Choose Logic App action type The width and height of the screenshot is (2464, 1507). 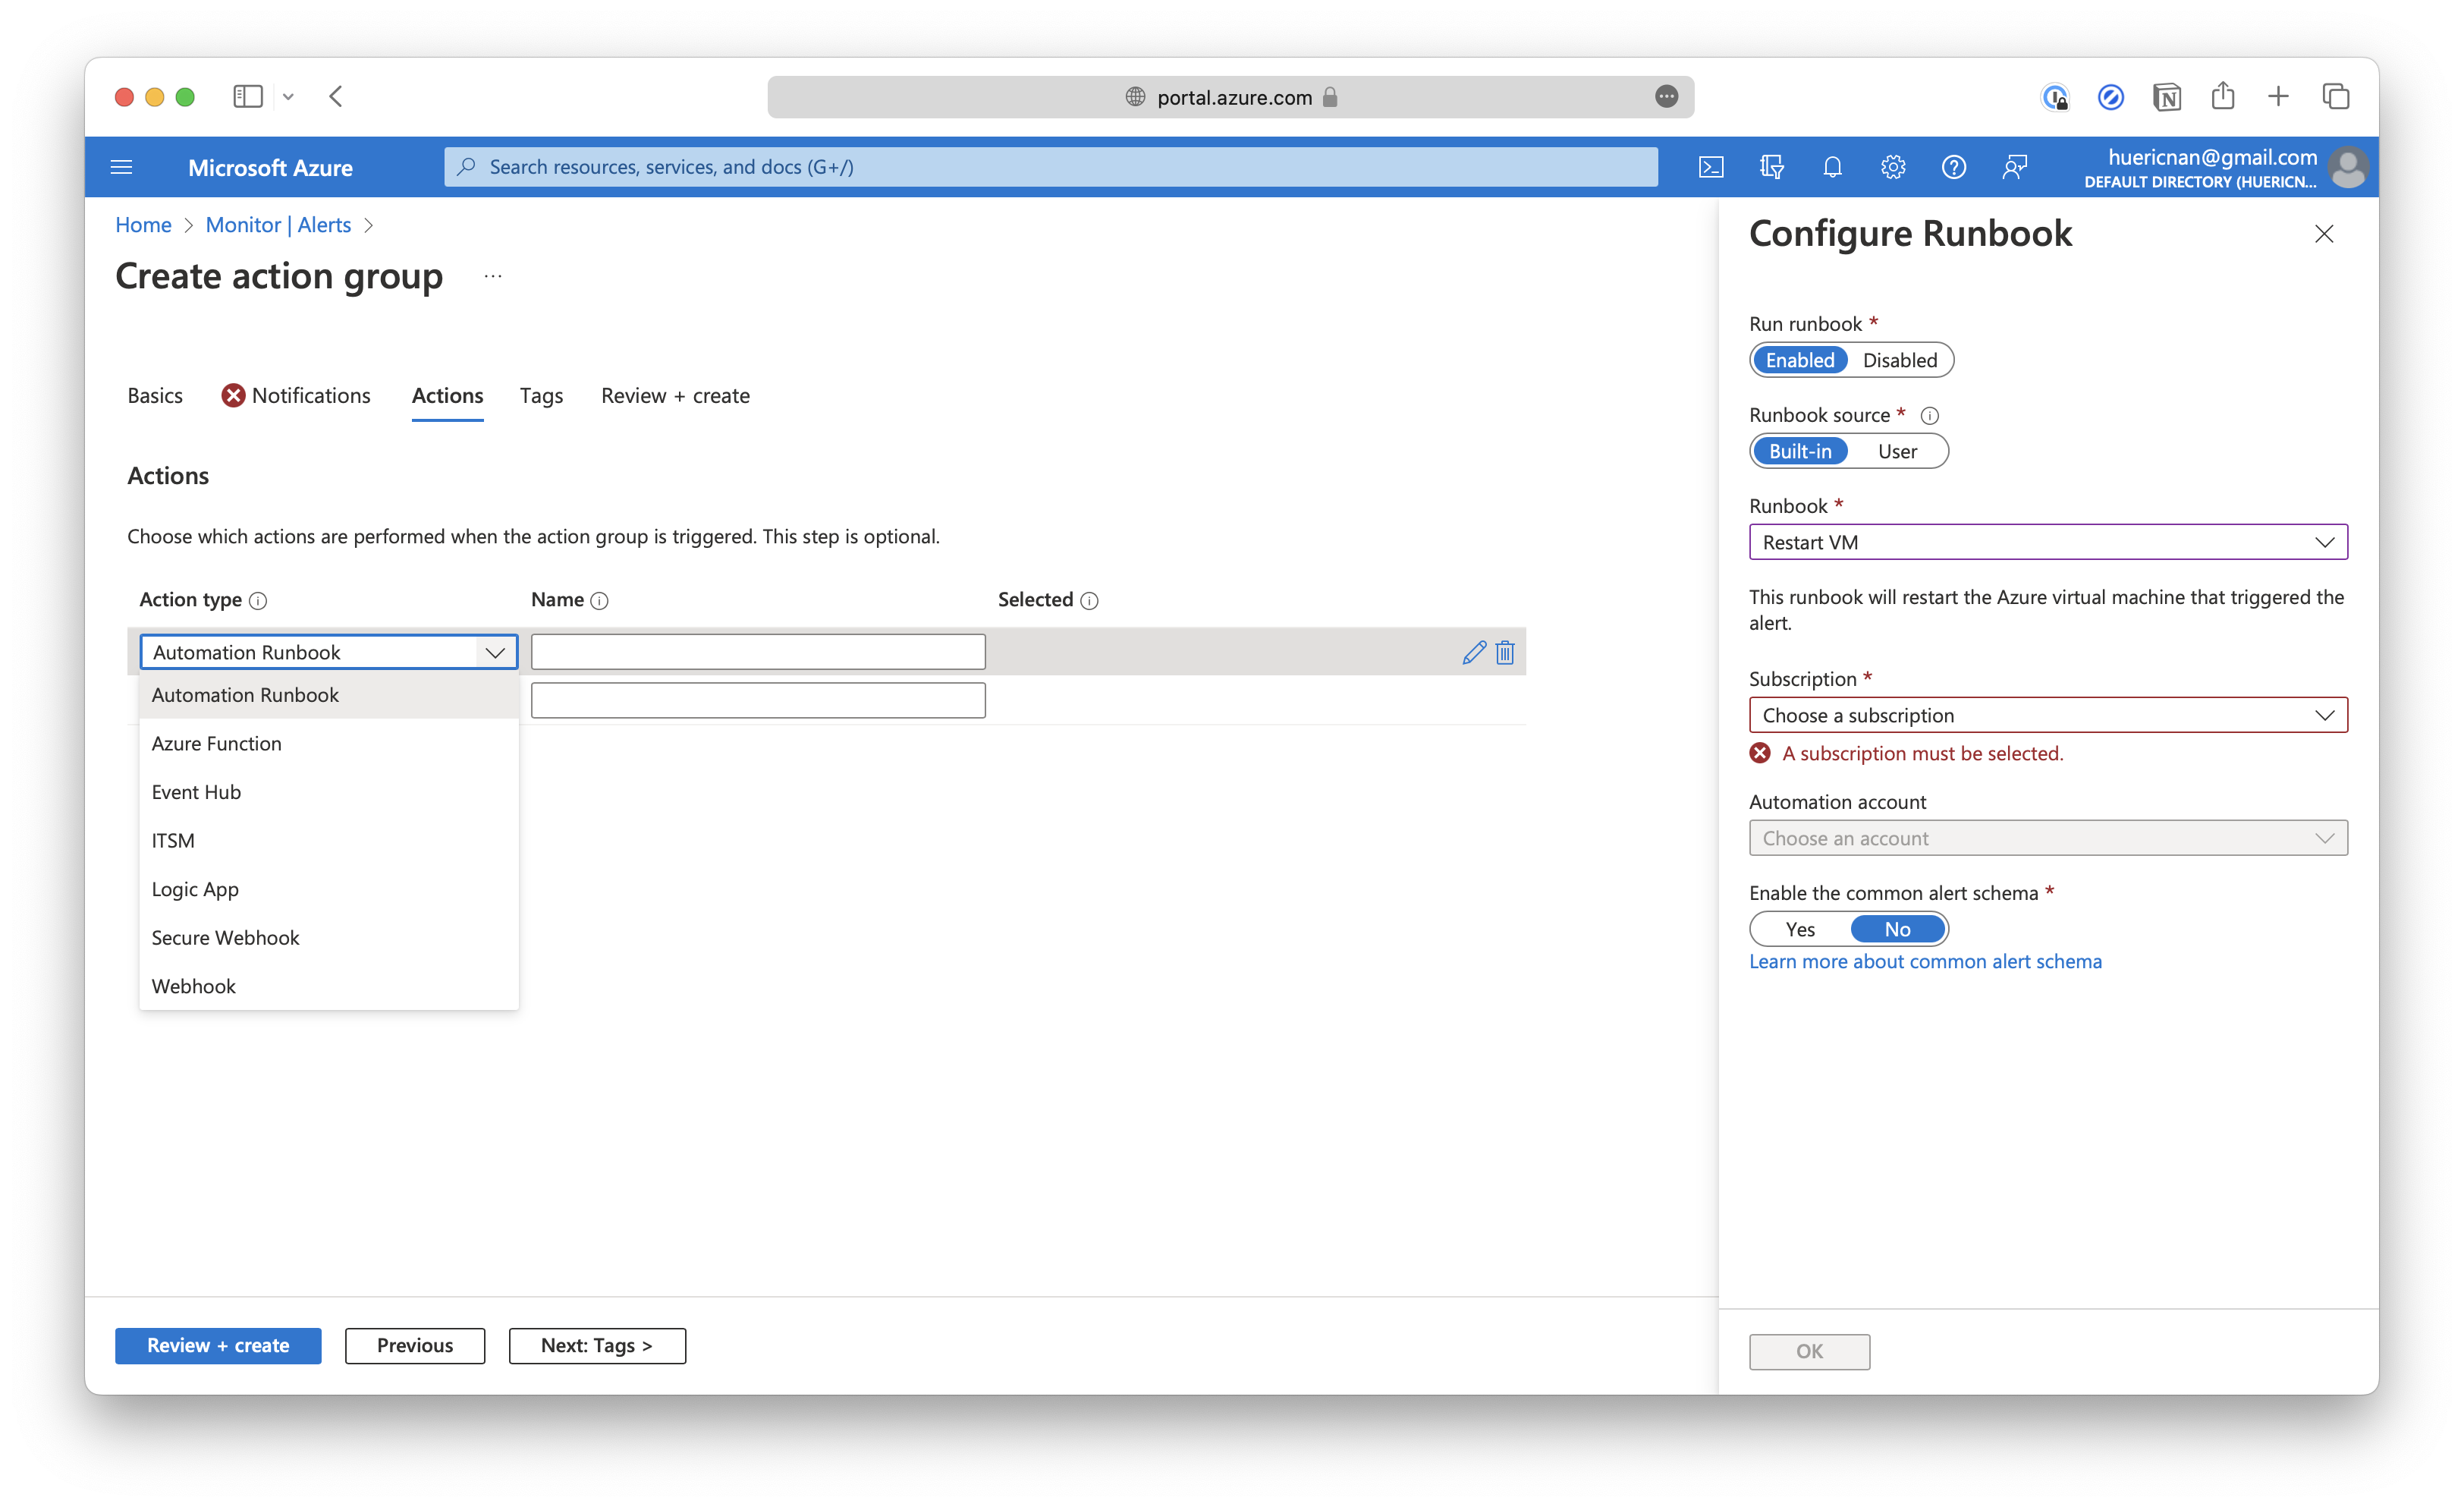pyautogui.click(x=328, y=889)
